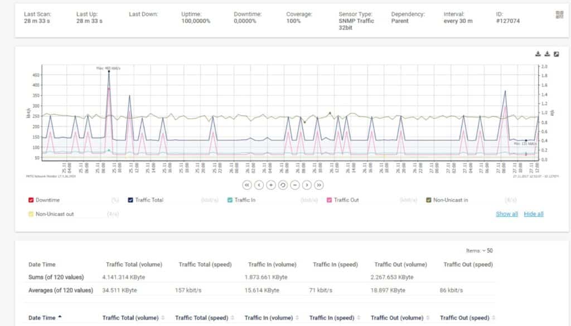
Task: Click the first graph download icon
Action: 538,54
